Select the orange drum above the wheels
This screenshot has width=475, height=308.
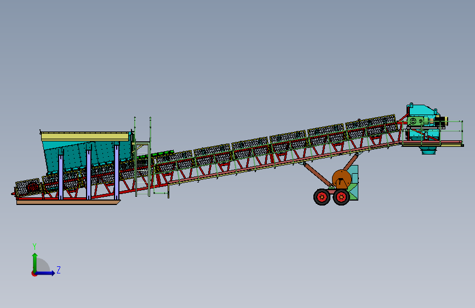(x=342, y=179)
